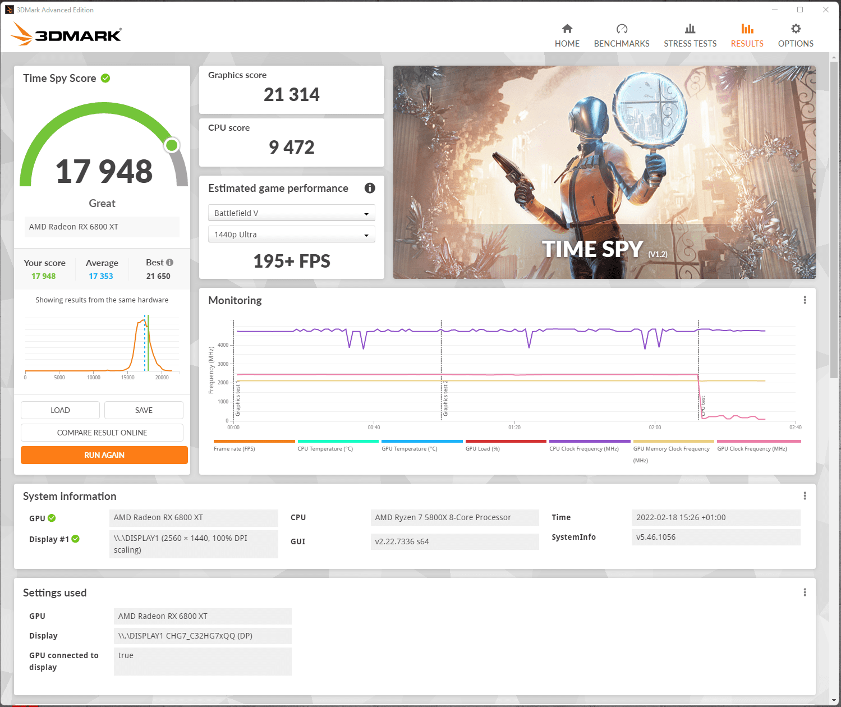Open the Settings used three-dot menu
This screenshot has height=707, width=841.
805,593
